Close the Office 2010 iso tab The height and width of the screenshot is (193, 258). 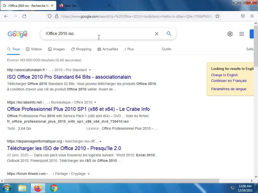tap(52, 6)
